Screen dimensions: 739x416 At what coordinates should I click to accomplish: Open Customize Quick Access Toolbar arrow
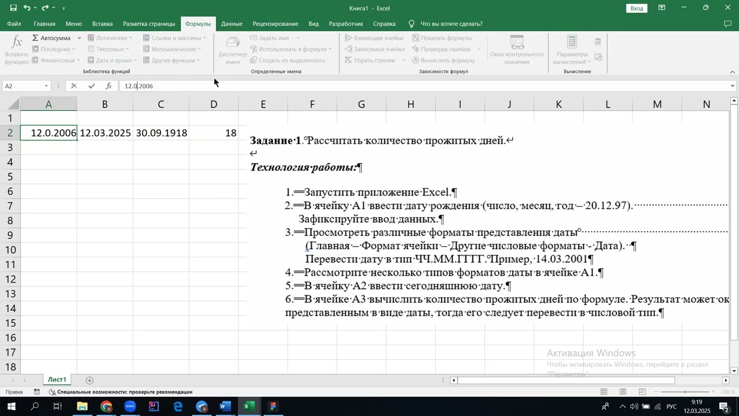[x=63, y=8]
